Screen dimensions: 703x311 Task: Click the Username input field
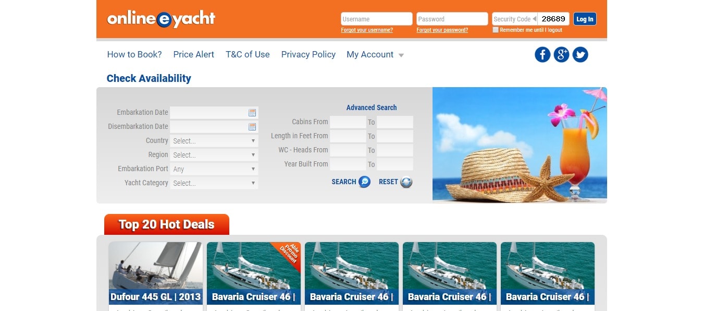(377, 19)
